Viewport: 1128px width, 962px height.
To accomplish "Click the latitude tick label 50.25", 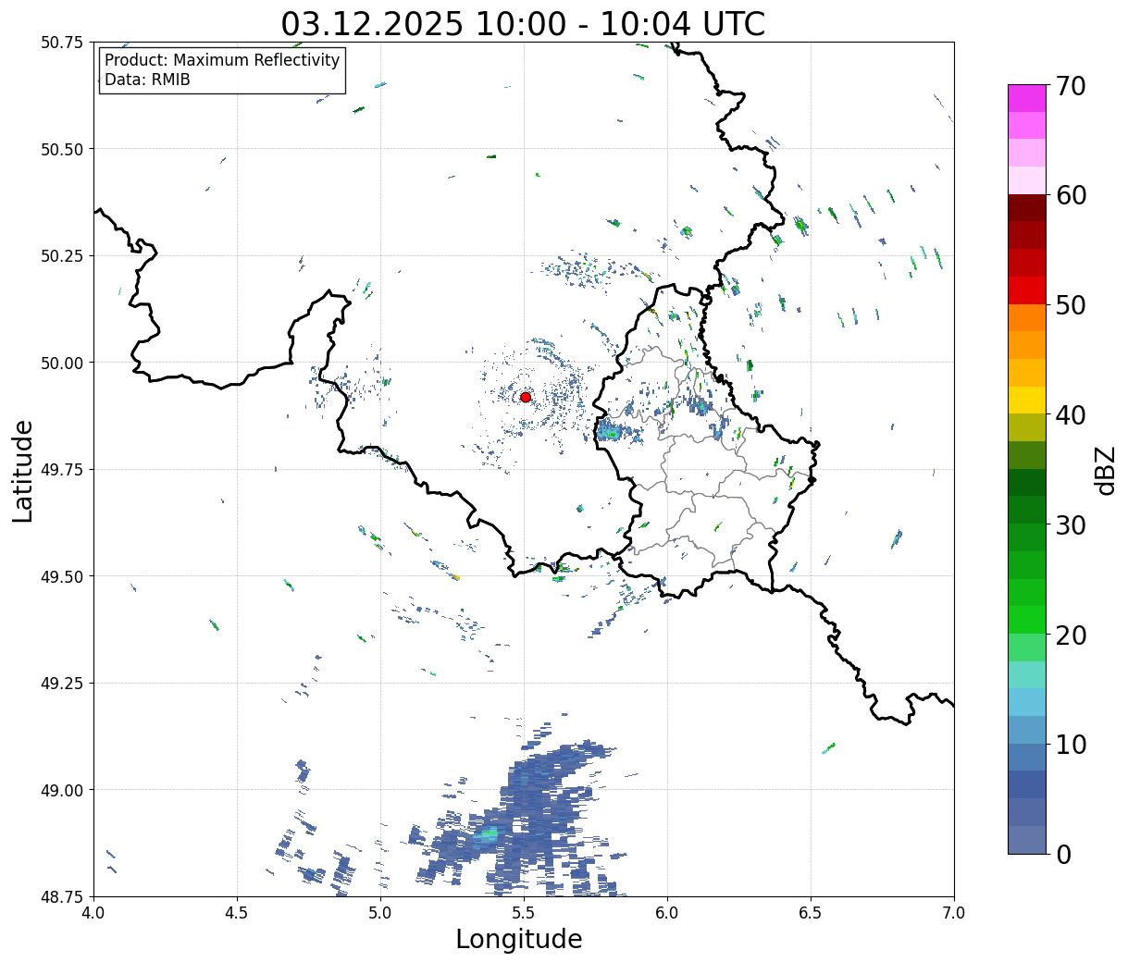I will pyautogui.click(x=62, y=256).
